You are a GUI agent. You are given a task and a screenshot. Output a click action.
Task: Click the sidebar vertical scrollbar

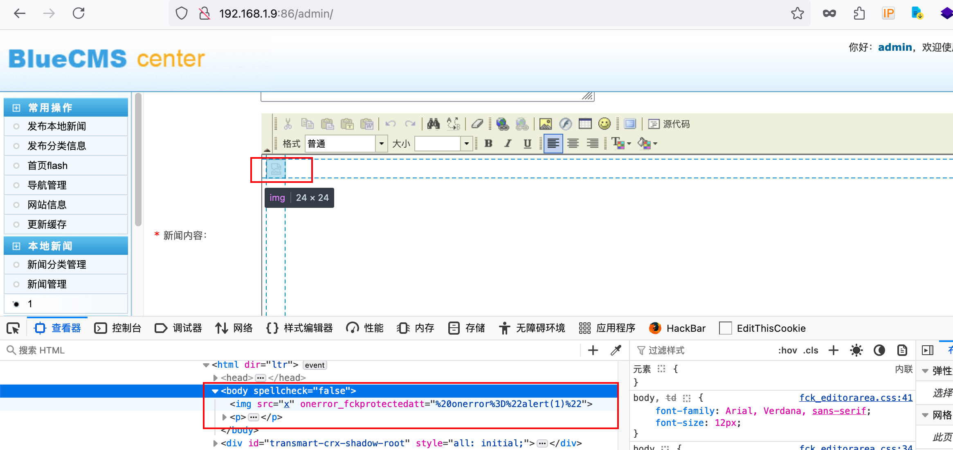point(138,160)
